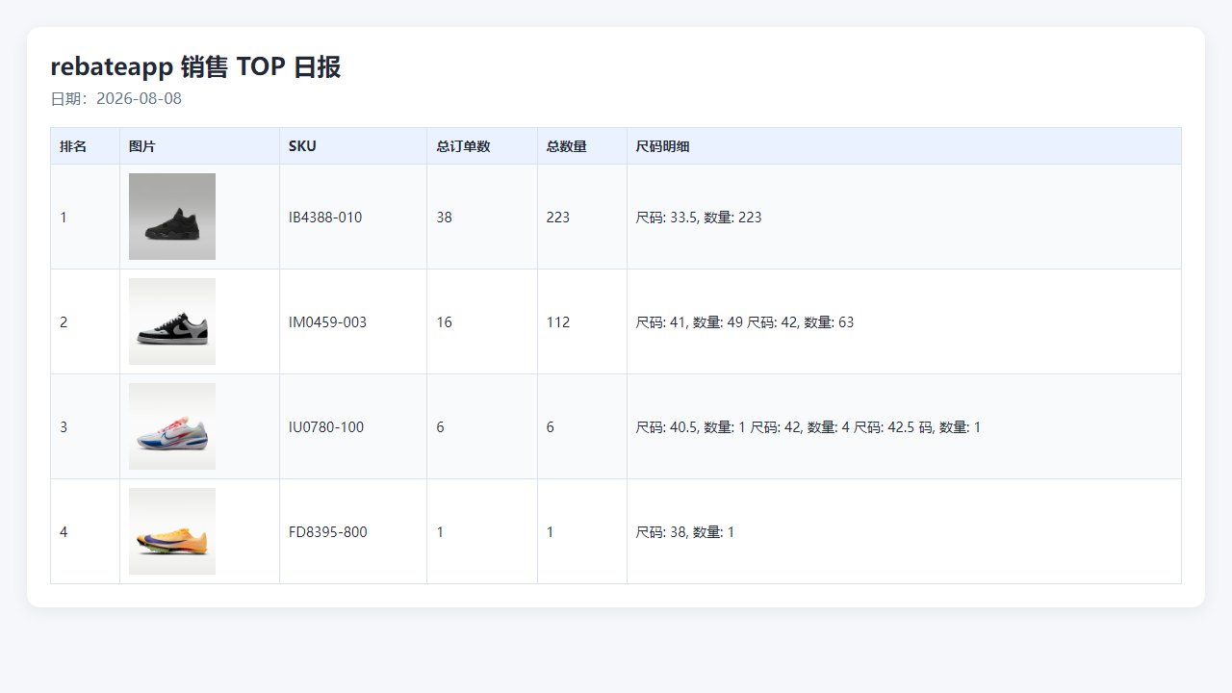Screen dimensions: 1232x693
Task: Select the size detail for 33.5
Action: coord(699,218)
